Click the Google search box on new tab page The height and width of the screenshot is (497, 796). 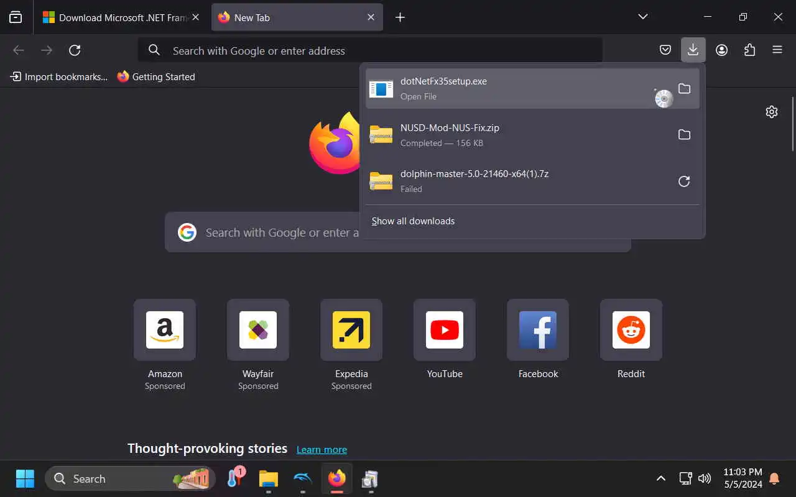[x=398, y=232]
